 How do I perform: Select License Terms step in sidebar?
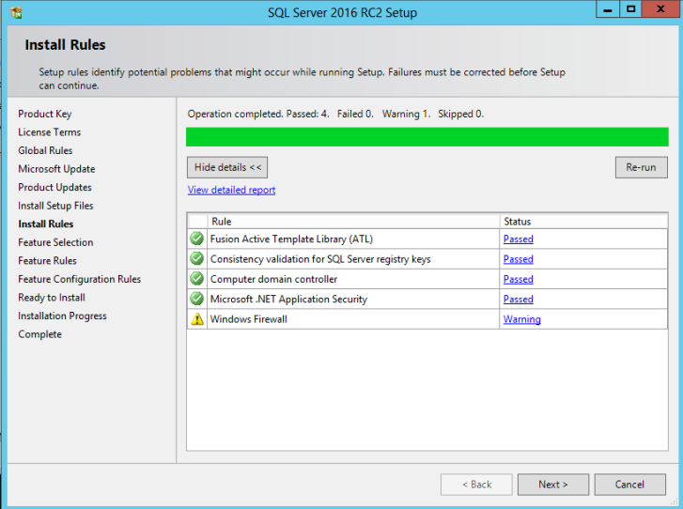[49, 132]
